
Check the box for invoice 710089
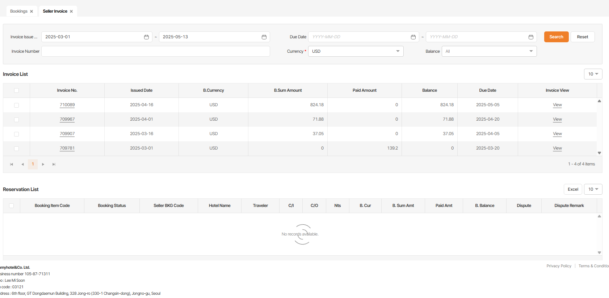pyautogui.click(x=16, y=105)
